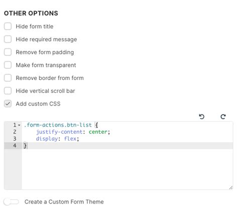The image size is (238, 208).
Task: Click the redo icon above CSS editor
Action: [x=223, y=117]
